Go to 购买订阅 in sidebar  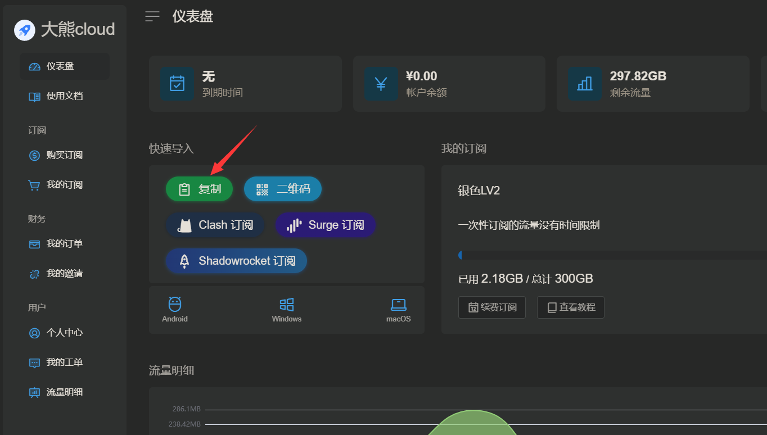(64, 155)
